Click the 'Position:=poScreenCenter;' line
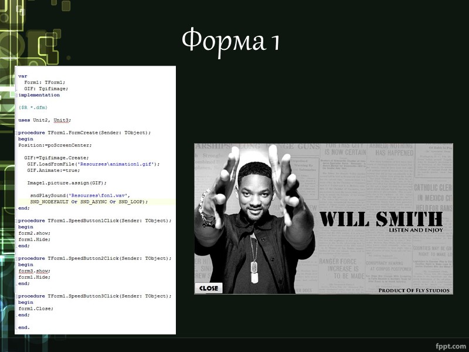This screenshot has height=352, width=469. [55, 145]
